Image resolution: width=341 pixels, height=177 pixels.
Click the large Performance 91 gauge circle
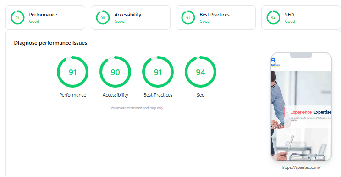coord(72,72)
